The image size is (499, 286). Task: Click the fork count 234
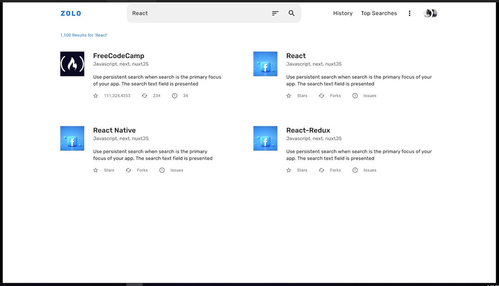(x=157, y=96)
